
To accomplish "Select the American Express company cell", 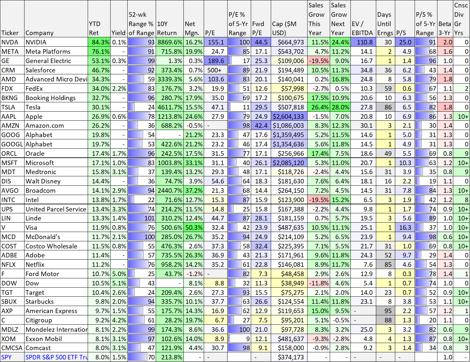I will tap(56, 311).
